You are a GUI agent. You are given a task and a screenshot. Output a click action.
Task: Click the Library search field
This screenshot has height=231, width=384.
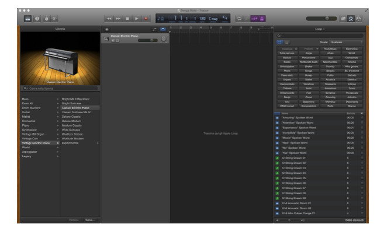60,89
